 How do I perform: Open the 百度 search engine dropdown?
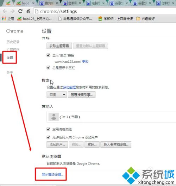click(x=57, y=95)
